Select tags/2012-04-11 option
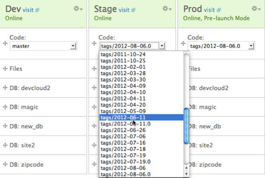The image size is (265, 178). [x=141, y=99]
